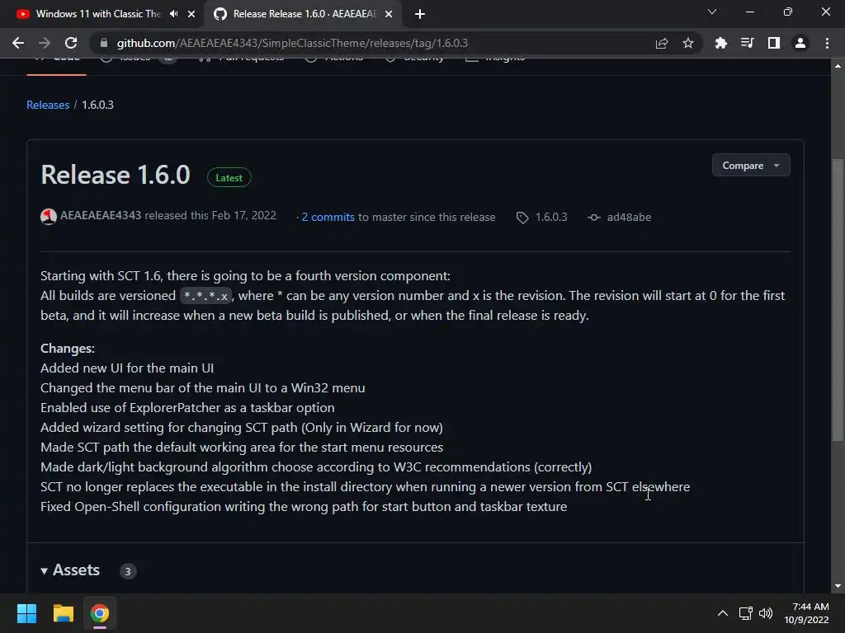This screenshot has width=845, height=633.
Task: Open the Compare dropdown
Action: (x=751, y=165)
